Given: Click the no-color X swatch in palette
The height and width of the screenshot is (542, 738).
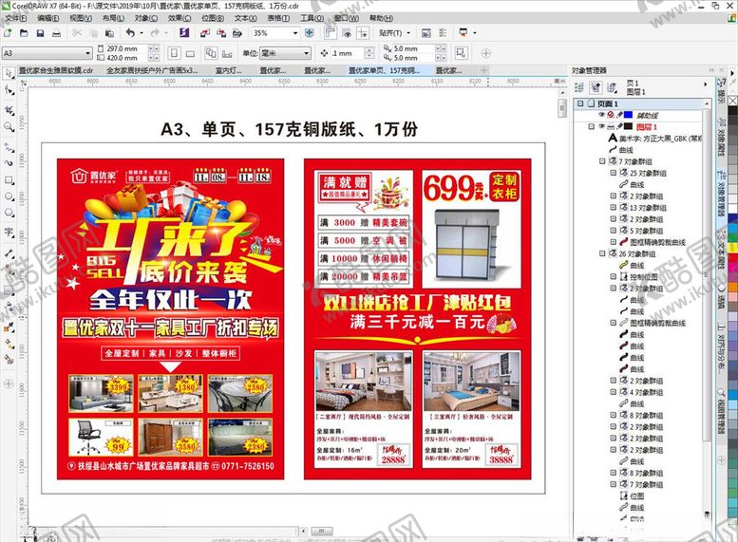Looking at the screenshot, I should coord(733,101).
